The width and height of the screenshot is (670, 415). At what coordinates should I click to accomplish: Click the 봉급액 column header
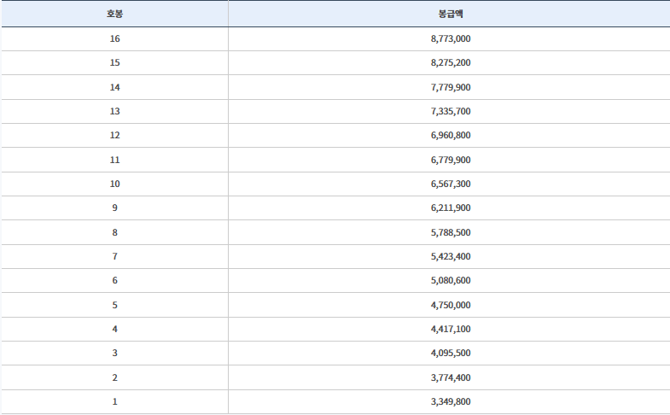pyautogui.click(x=451, y=14)
